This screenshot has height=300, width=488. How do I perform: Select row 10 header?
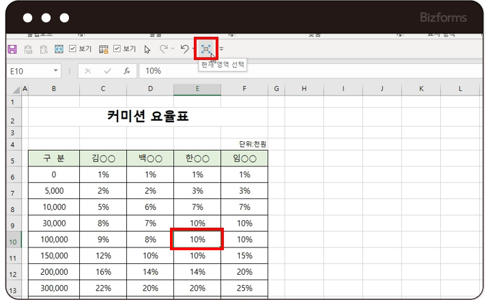click(13, 240)
